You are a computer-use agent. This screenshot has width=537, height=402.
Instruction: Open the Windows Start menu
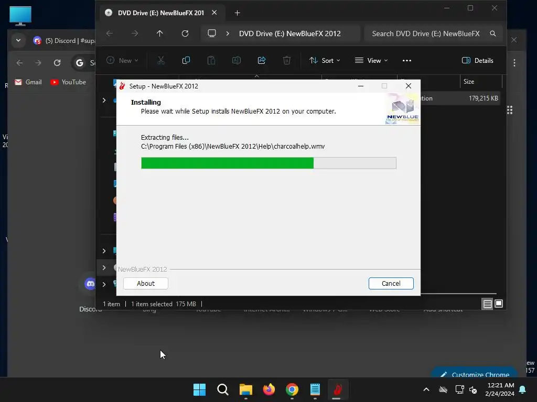click(x=199, y=389)
